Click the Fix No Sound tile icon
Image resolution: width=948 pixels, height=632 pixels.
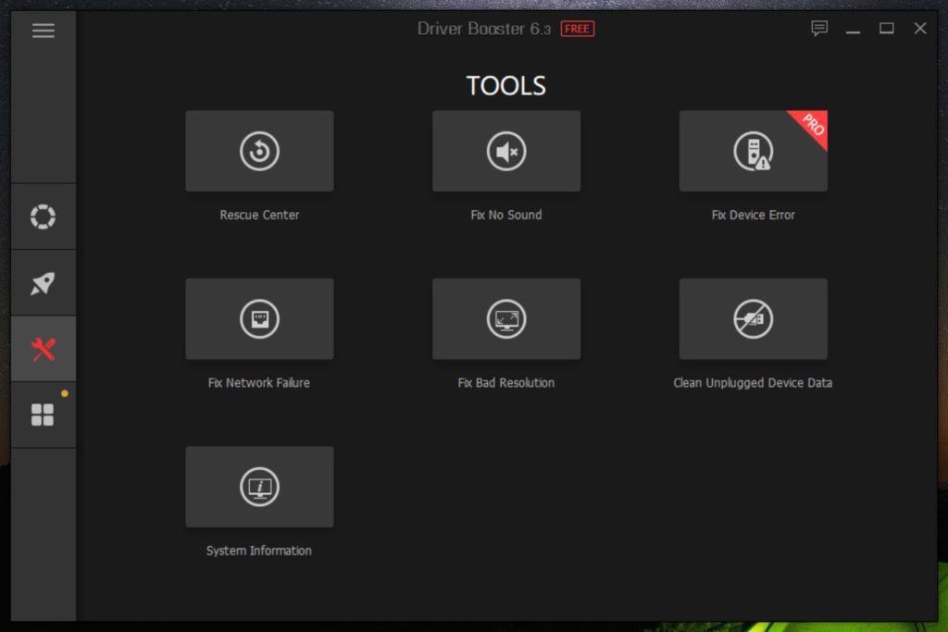pyautogui.click(x=506, y=151)
